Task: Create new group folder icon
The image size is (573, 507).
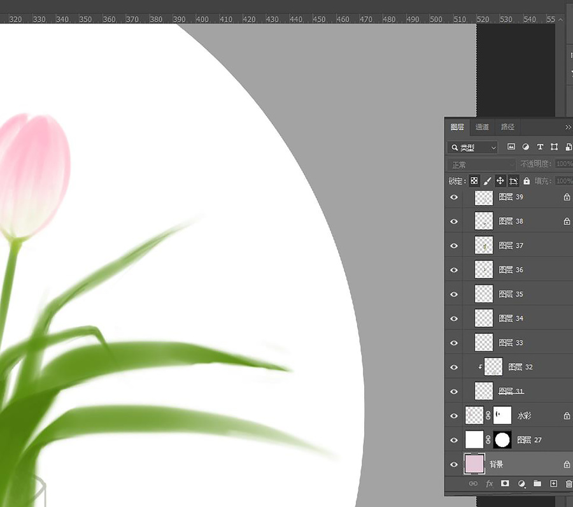Action: [x=537, y=483]
